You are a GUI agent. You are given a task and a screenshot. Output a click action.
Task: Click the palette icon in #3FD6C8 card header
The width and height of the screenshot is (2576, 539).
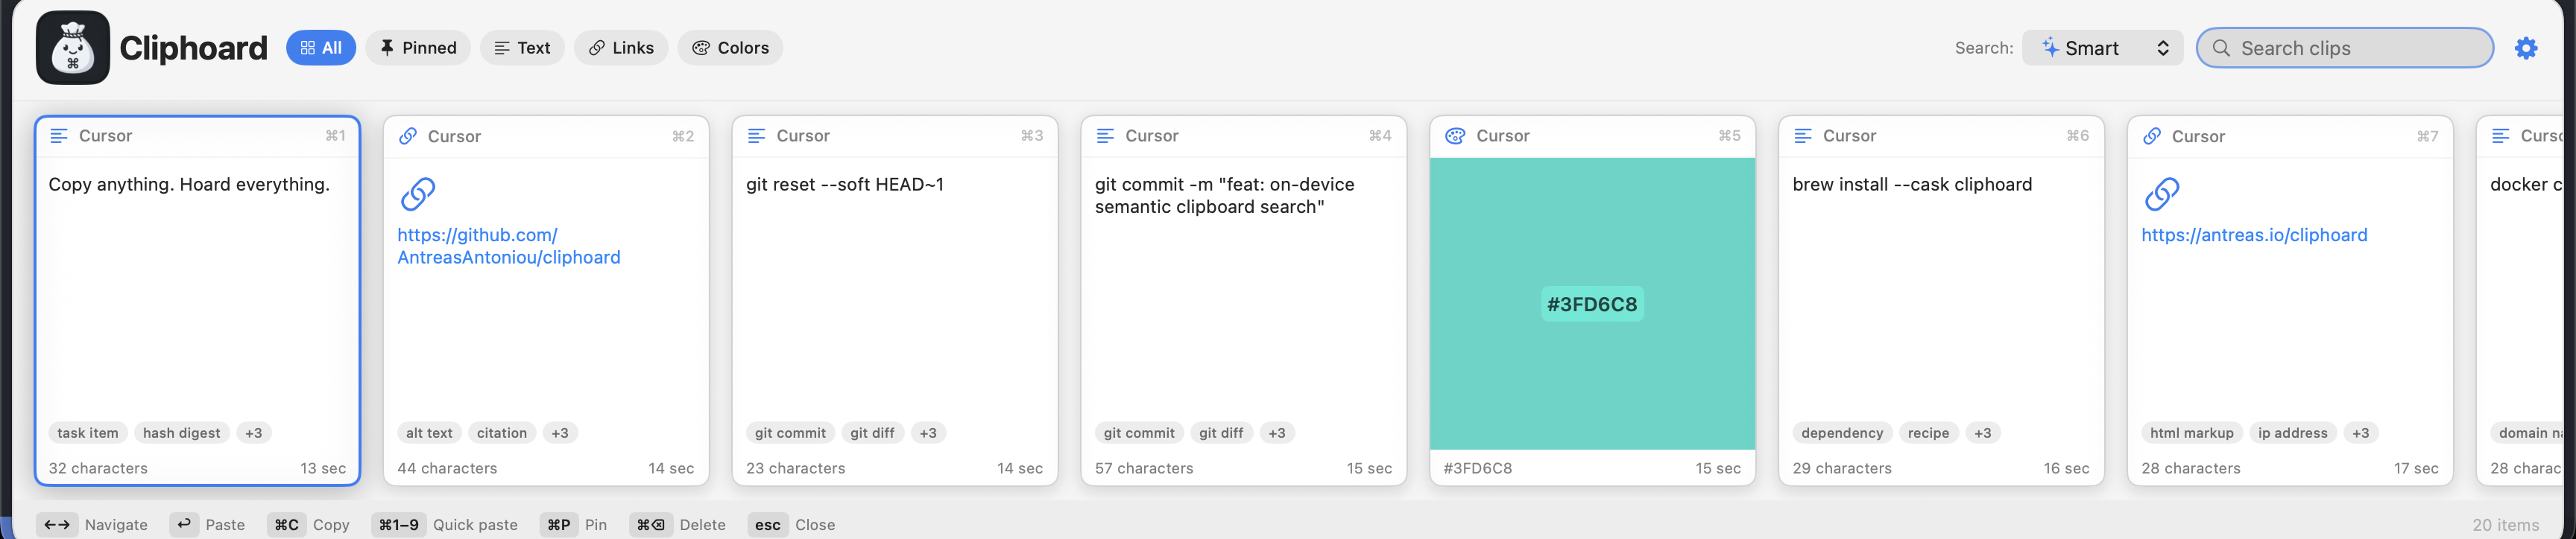point(1455,135)
